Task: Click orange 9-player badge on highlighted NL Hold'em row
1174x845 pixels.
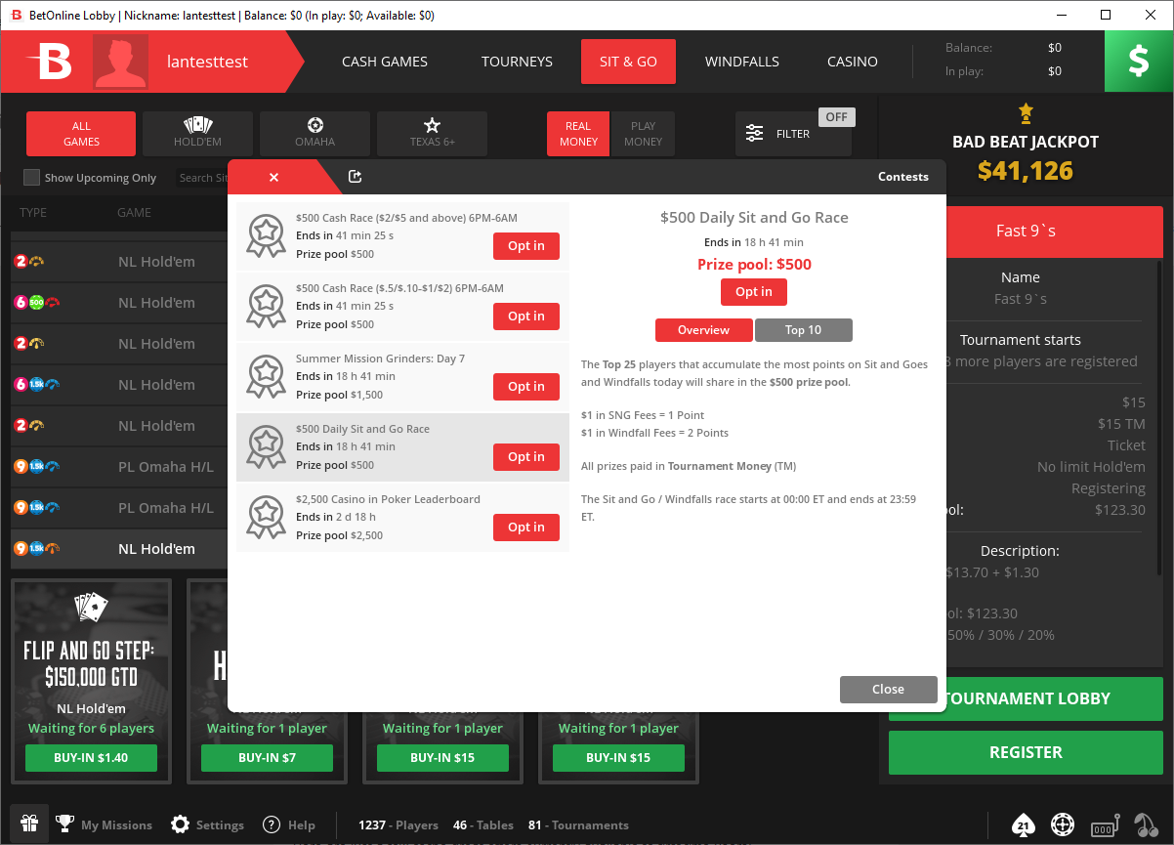Action: coord(21,549)
